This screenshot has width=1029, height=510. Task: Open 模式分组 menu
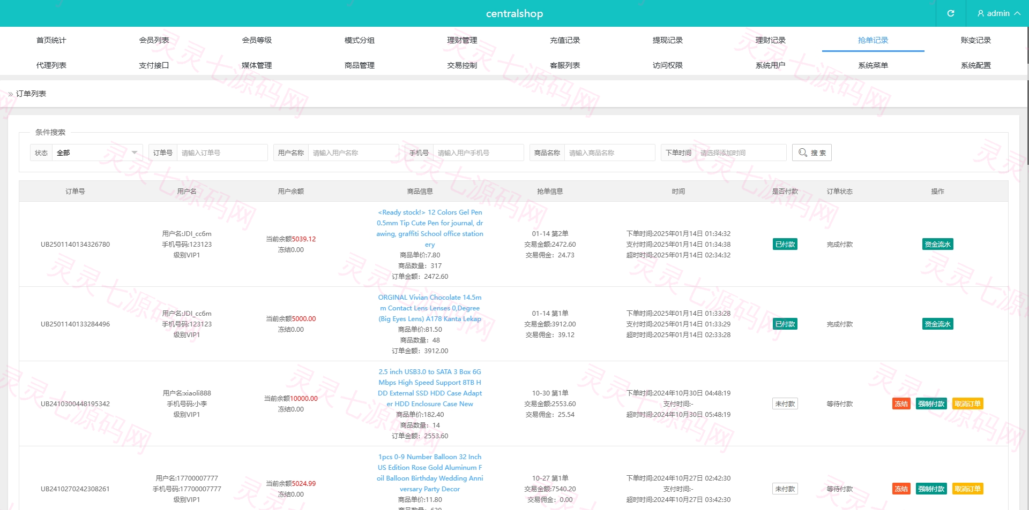coord(360,40)
